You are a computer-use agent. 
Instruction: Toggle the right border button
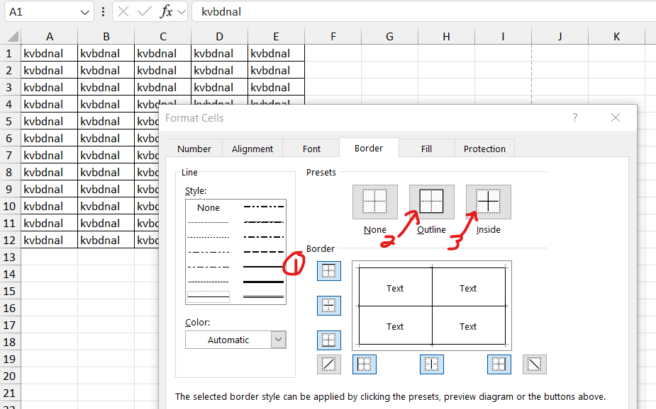point(499,364)
